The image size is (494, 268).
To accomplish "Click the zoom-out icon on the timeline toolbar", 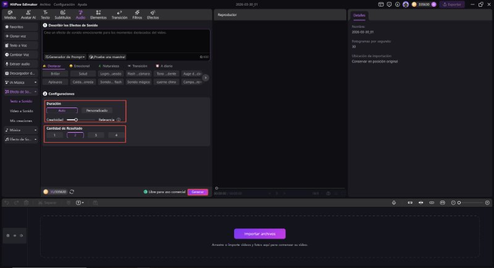I will click(453, 203).
